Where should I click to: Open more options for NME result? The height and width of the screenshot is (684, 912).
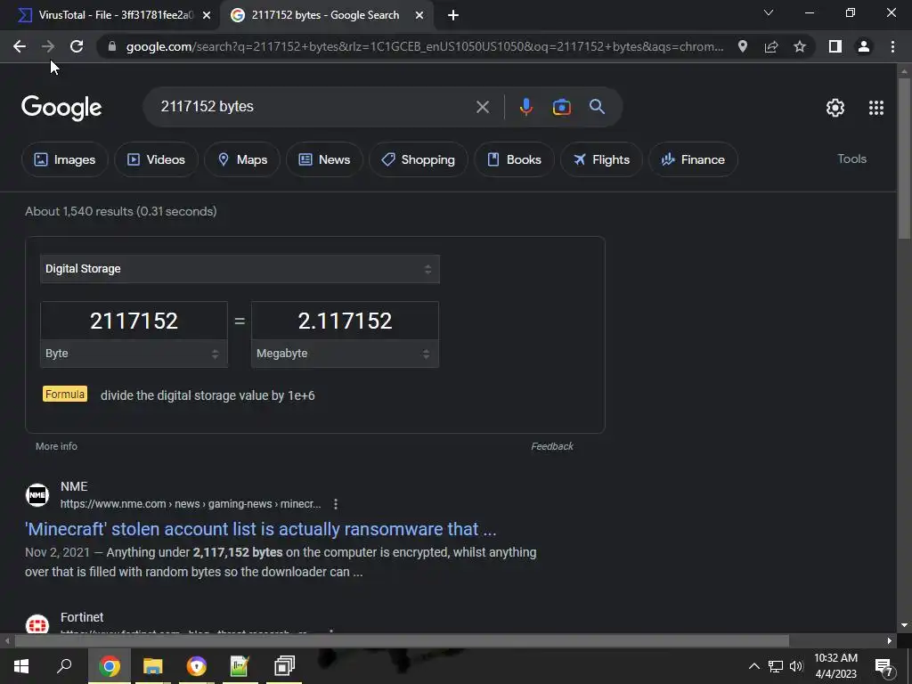336,504
